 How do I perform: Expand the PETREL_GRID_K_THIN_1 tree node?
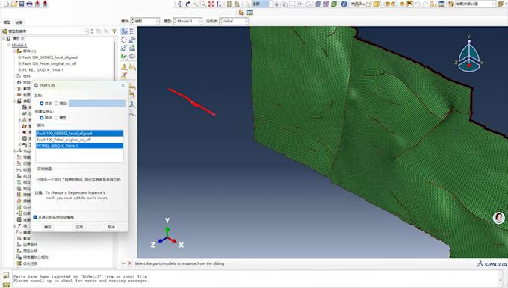coord(19,70)
